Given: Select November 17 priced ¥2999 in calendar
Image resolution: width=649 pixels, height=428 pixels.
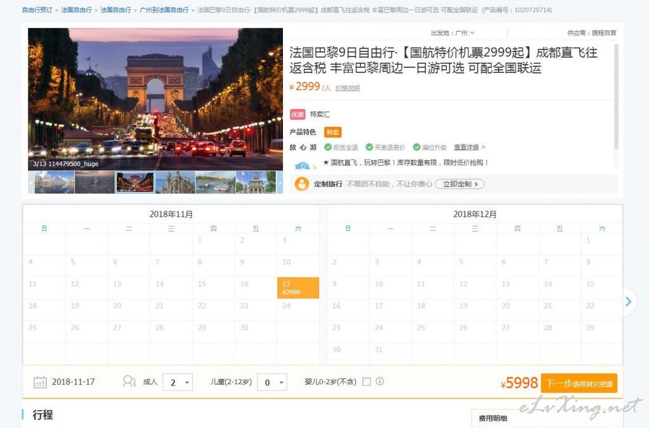Looking at the screenshot, I should coord(298,288).
